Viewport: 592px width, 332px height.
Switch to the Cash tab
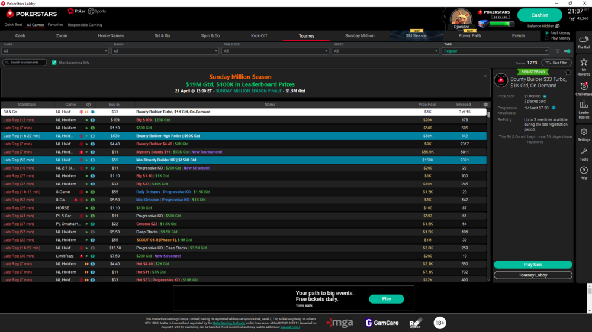tap(20, 36)
